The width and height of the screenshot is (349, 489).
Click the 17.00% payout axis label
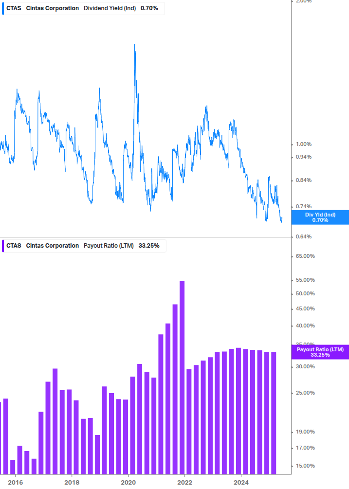pos(305,448)
